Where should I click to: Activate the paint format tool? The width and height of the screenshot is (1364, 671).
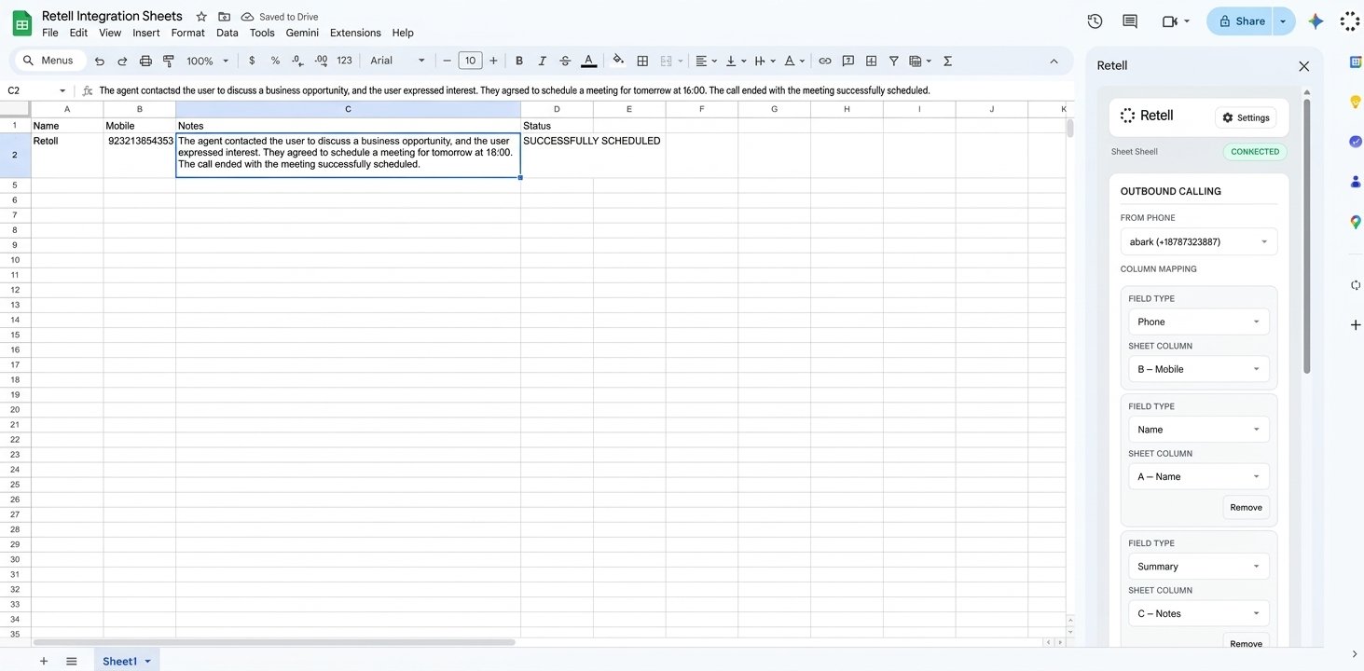[x=169, y=61]
